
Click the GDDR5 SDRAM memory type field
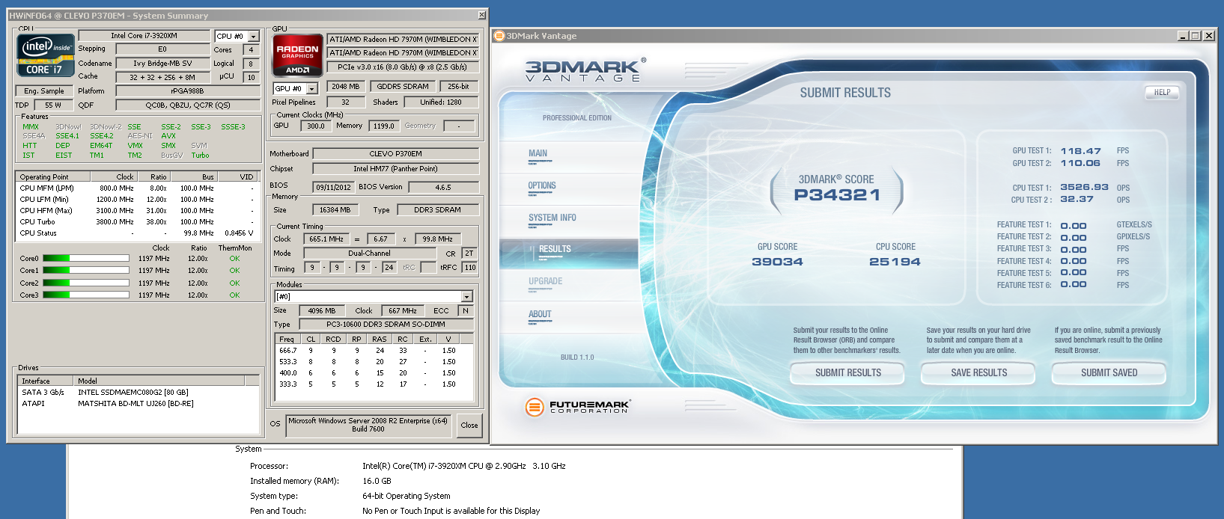tap(403, 87)
